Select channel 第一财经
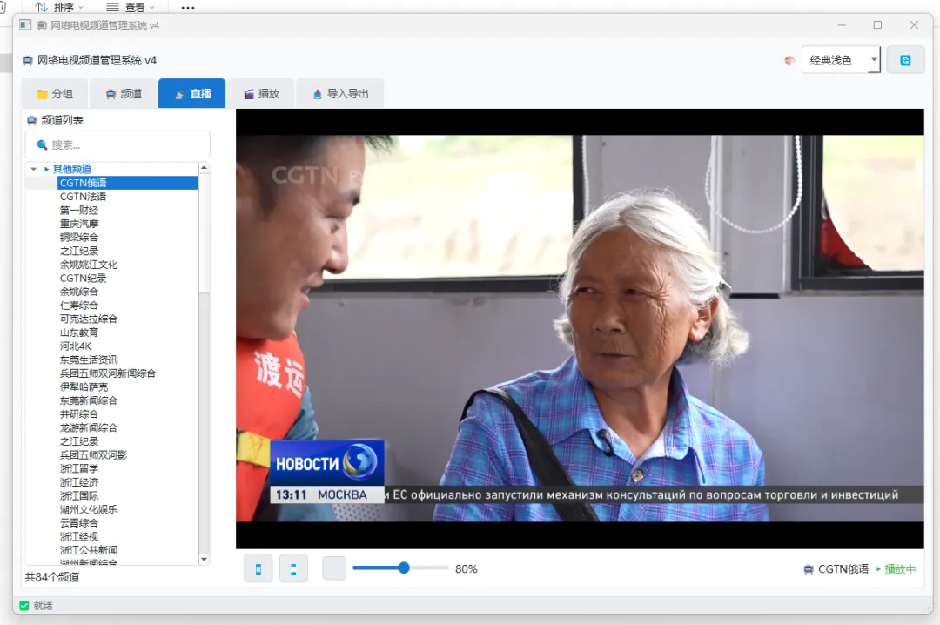 point(78,210)
